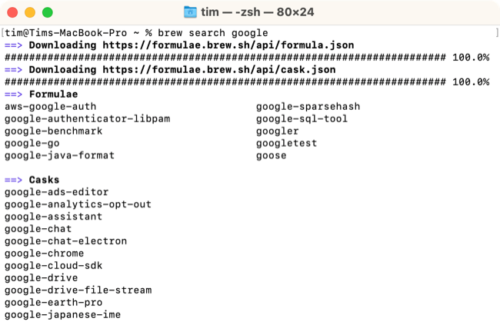Click the green zoom window button
The width and height of the screenshot is (500, 325).
pyautogui.click(x=48, y=13)
